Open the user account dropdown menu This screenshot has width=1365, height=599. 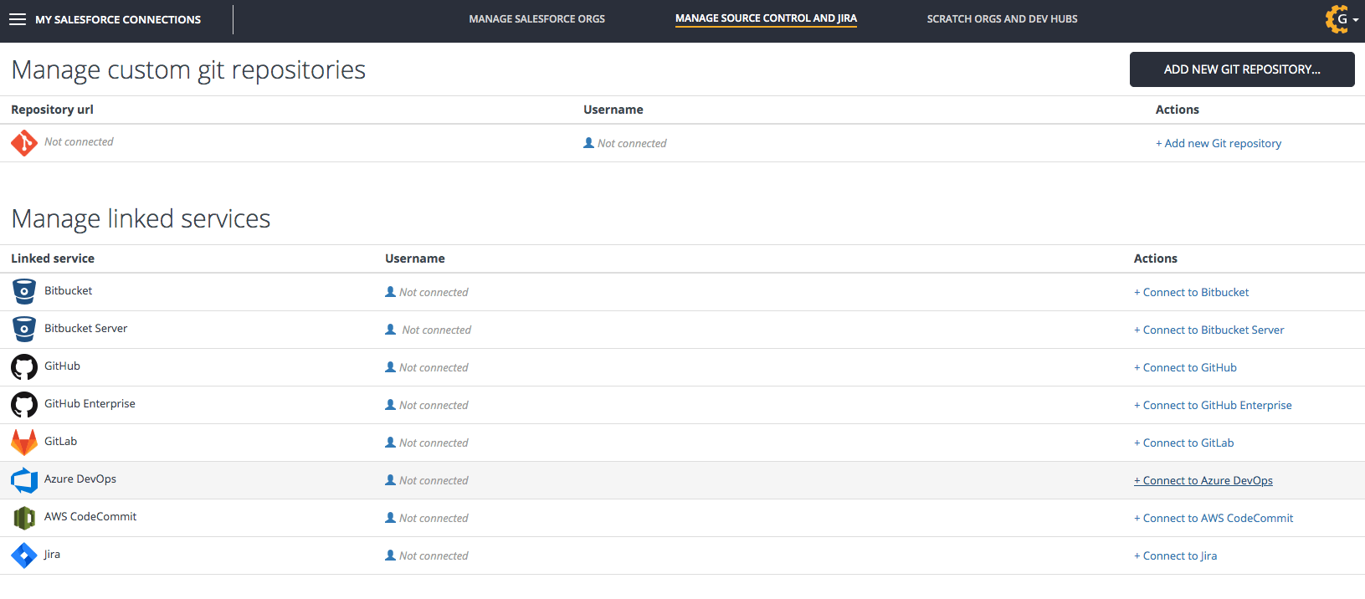[1342, 19]
